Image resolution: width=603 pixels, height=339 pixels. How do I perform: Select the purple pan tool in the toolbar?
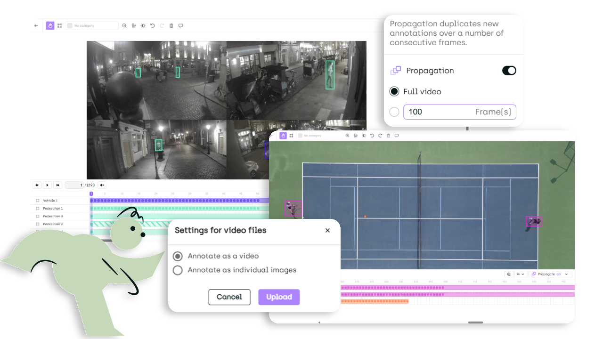coord(50,25)
